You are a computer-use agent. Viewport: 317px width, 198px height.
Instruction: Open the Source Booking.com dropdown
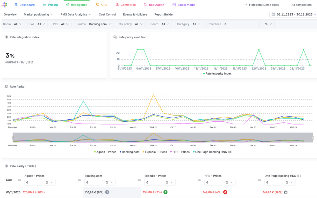click(94, 24)
